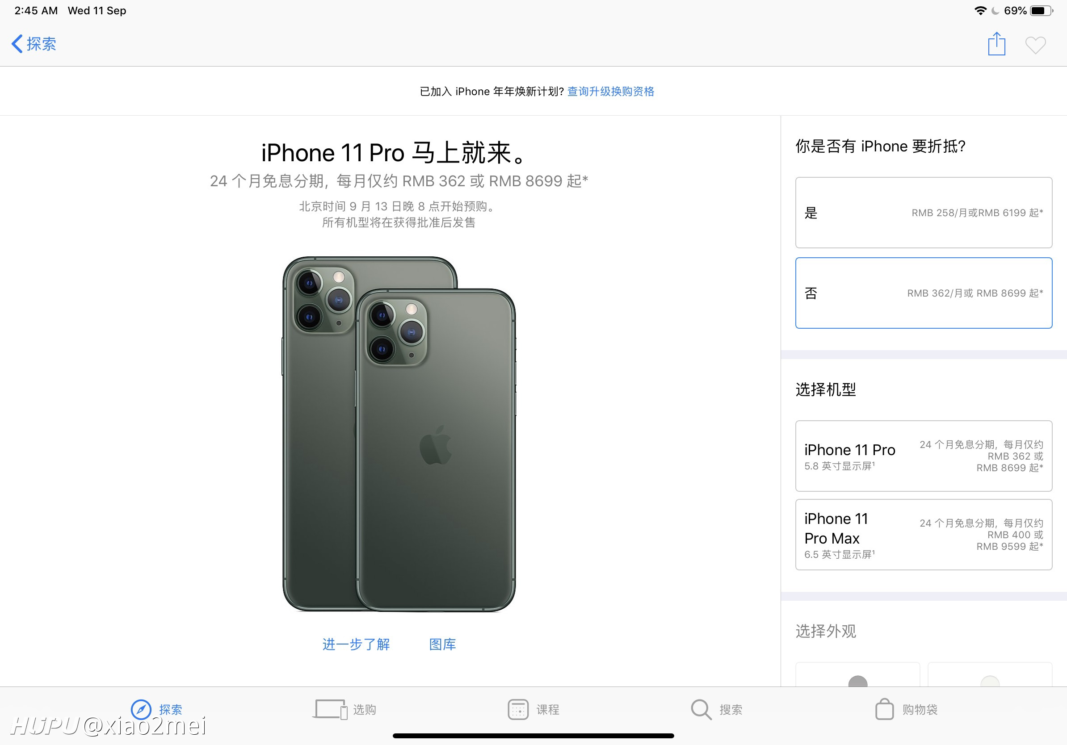Tap the 探索 back label text
This screenshot has height=745, width=1067.
(42, 44)
